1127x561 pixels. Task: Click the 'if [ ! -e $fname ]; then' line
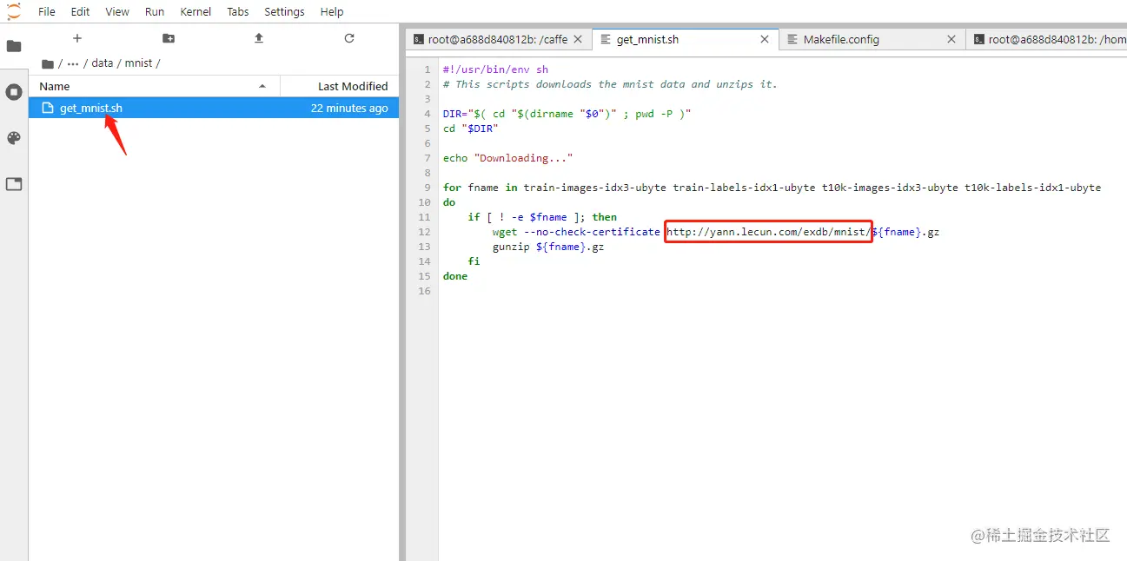(542, 217)
